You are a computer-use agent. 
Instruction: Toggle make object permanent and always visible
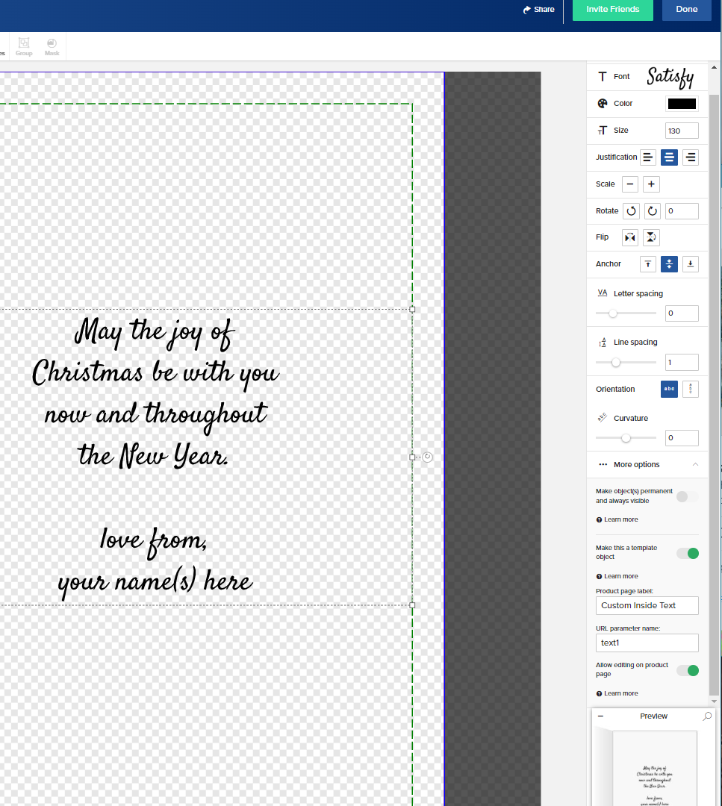coord(687,496)
